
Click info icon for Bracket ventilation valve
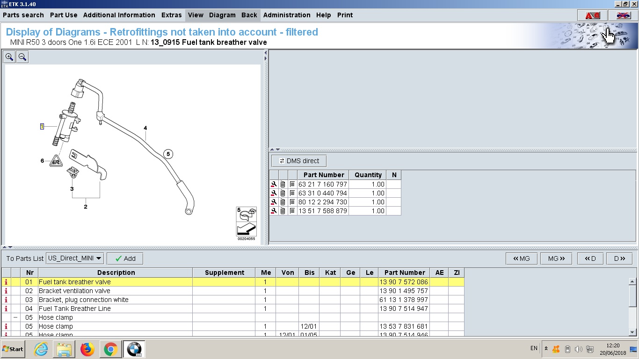[6, 291]
